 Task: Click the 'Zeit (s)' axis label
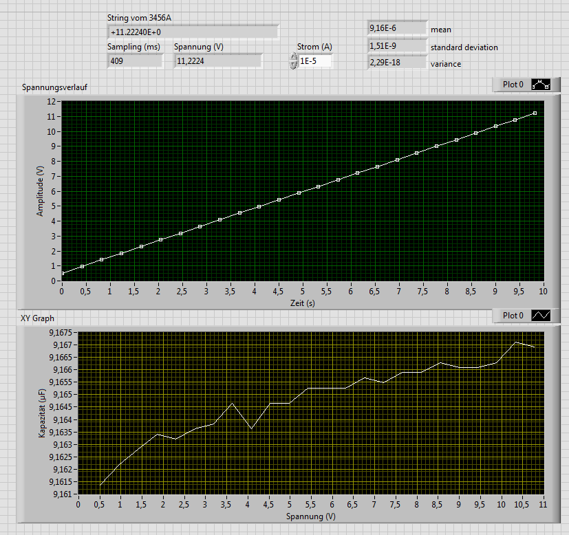coord(303,303)
